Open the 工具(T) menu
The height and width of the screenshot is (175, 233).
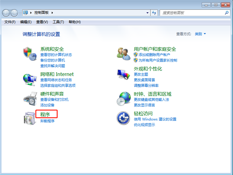pyautogui.click(x=58, y=22)
